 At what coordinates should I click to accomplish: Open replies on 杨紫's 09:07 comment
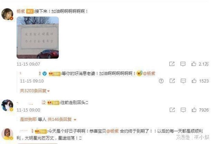(x=183, y=64)
